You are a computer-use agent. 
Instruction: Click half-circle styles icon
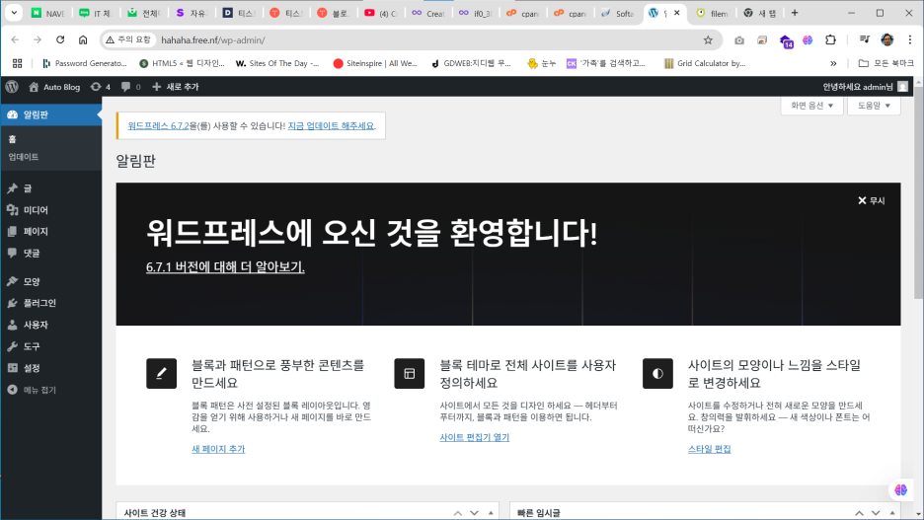pyautogui.click(x=657, y=373)
